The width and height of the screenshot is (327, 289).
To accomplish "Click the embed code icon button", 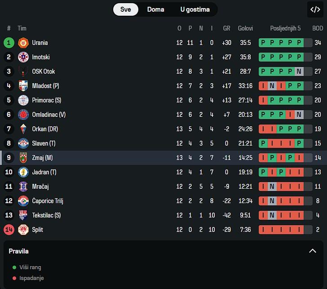I will coord(315,9).
